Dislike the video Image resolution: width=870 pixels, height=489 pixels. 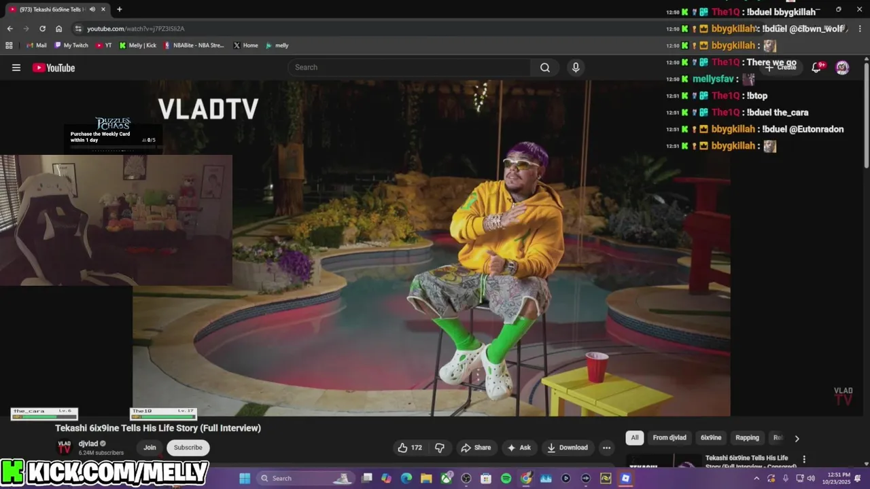point(440,448)
